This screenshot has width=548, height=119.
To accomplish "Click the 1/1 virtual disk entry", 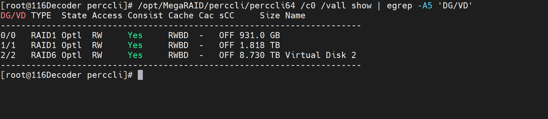I will point(8,45).
